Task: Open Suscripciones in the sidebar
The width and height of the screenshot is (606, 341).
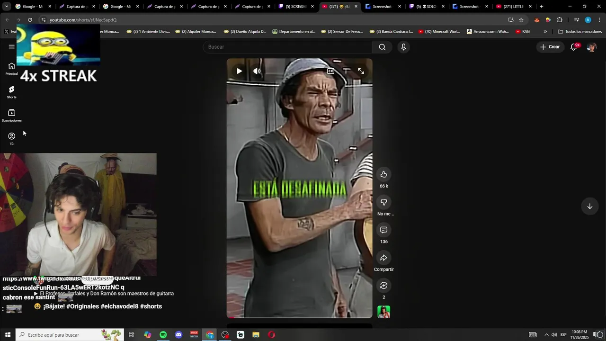Action: tap(11, 115)
